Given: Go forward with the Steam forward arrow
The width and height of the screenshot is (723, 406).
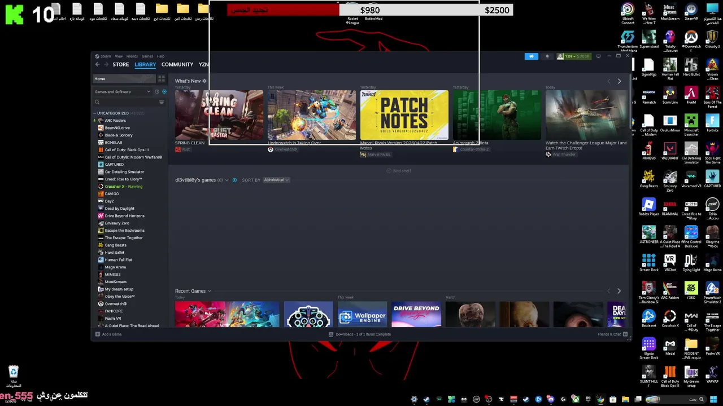Looking at the screenshot, I should (x=106, y=64).
